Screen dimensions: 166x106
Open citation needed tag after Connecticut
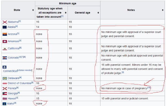tap(25, 70)
